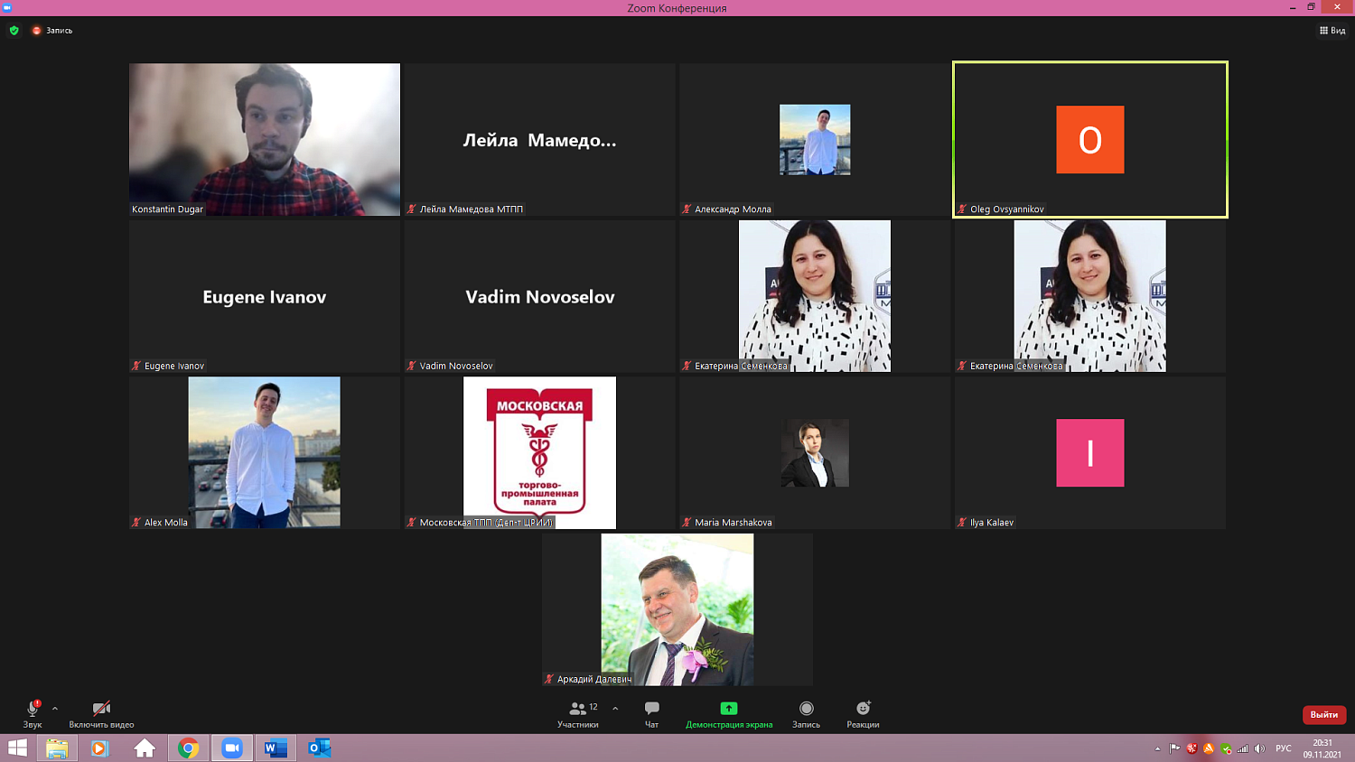The width and height of the screenshot is (1355, 762).
Task: Click the muted mic icon beside Eugene Ivanov
Action: (136, 366)
